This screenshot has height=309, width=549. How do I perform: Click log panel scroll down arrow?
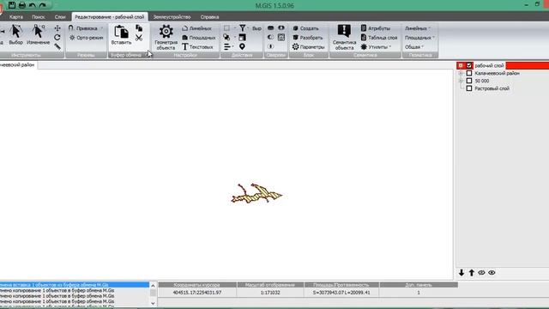153,303
